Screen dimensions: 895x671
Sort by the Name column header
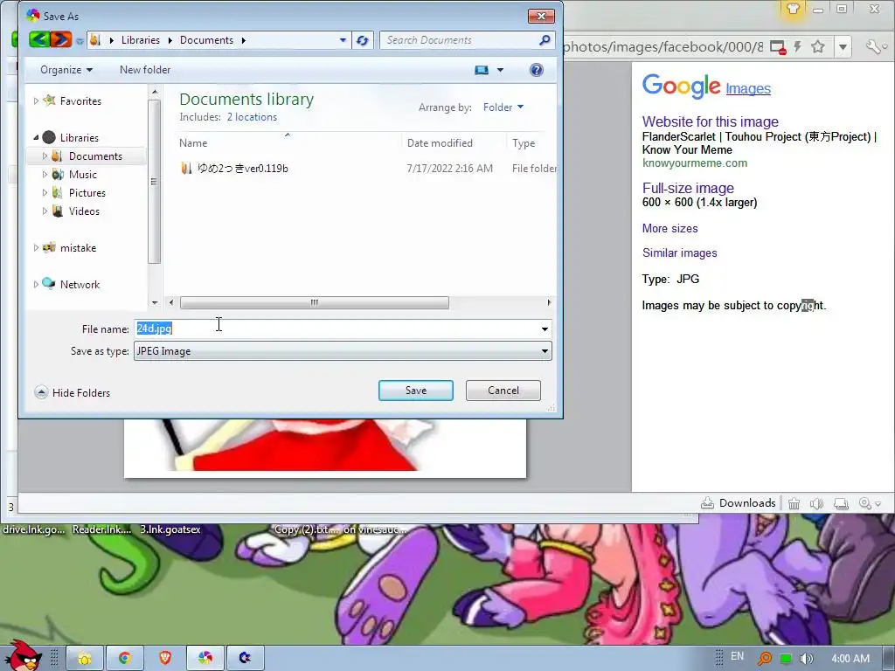click(288, 143)
